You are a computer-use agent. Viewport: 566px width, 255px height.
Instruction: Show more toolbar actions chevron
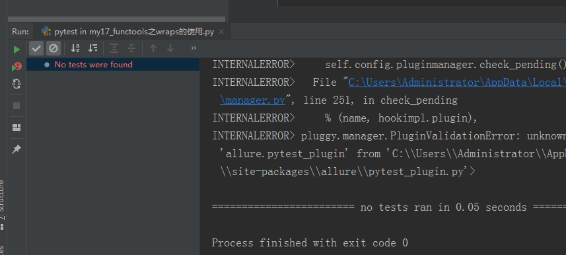tap(194, 48)
